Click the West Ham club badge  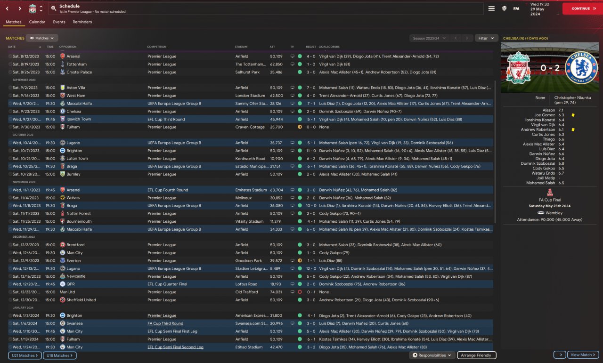[x=63, y=96]
